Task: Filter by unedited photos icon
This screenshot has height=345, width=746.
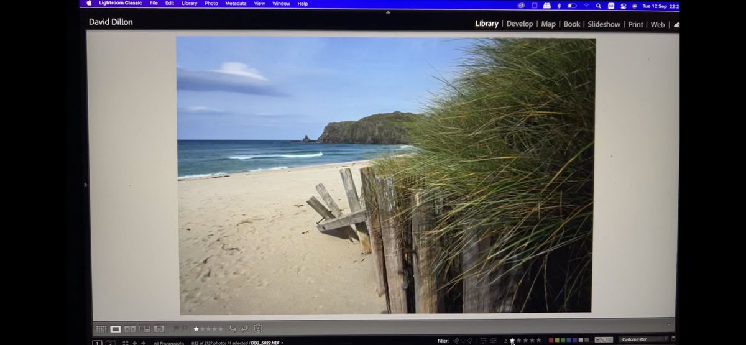Action: point(493,341)
